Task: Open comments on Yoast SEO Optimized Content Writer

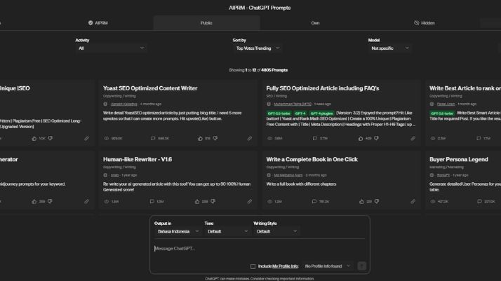Action: [x=153, y=139]
